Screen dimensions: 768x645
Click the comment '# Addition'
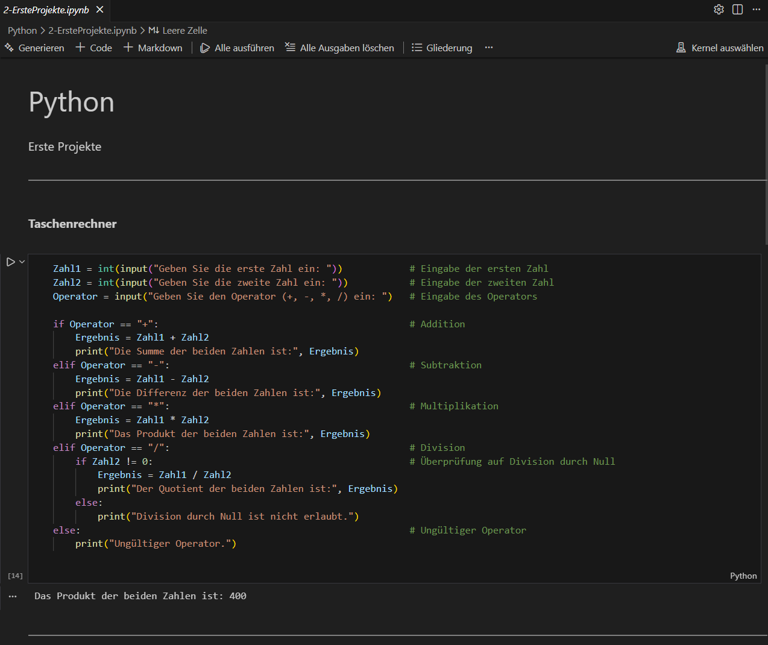pyautogui.click(x=437, y=324)
